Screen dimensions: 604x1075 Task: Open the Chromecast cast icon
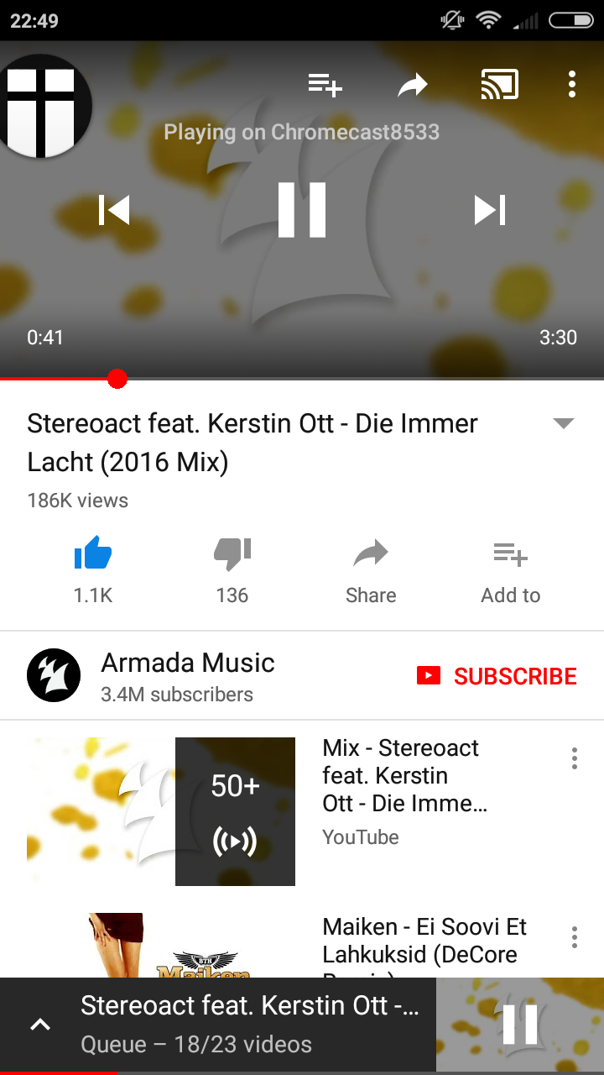click(x=499, y=85)
